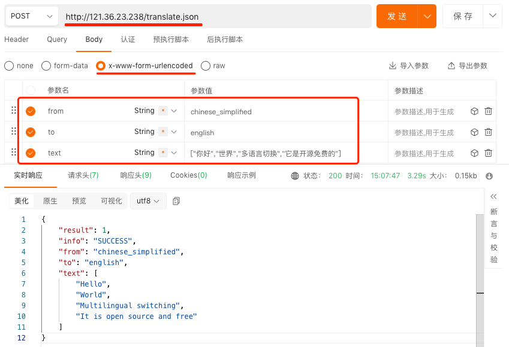Image resolution: width=509 pixels, height=347 pixels.
Task: Switch to the Query tab
Action: (57, 39)
